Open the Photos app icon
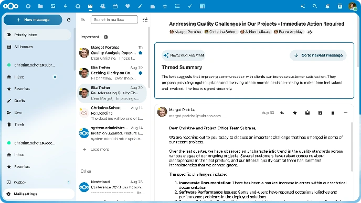The height and width of the screenshot is (203, 361). pos(53,6)
